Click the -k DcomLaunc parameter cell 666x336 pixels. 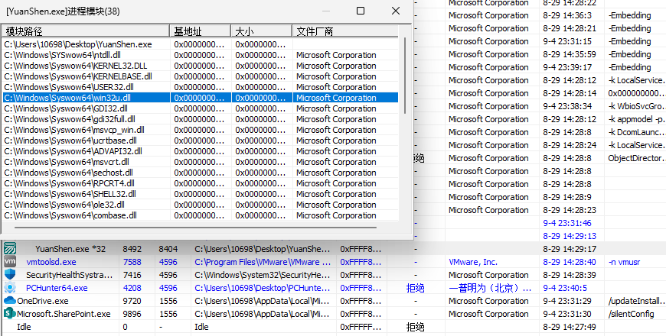point(636,132)
